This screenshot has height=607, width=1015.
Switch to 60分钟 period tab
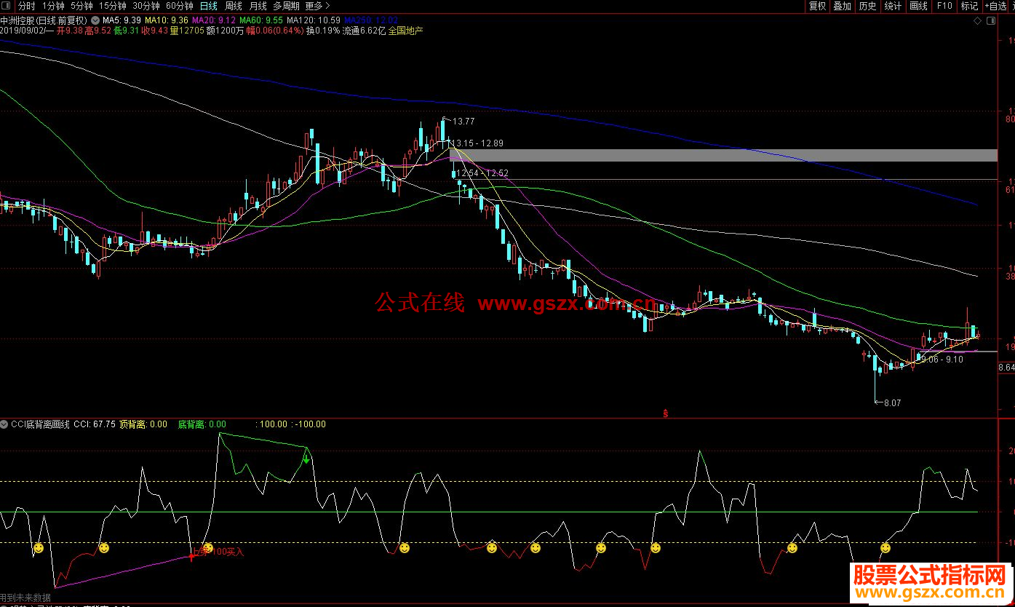click(x=180, y=6)
